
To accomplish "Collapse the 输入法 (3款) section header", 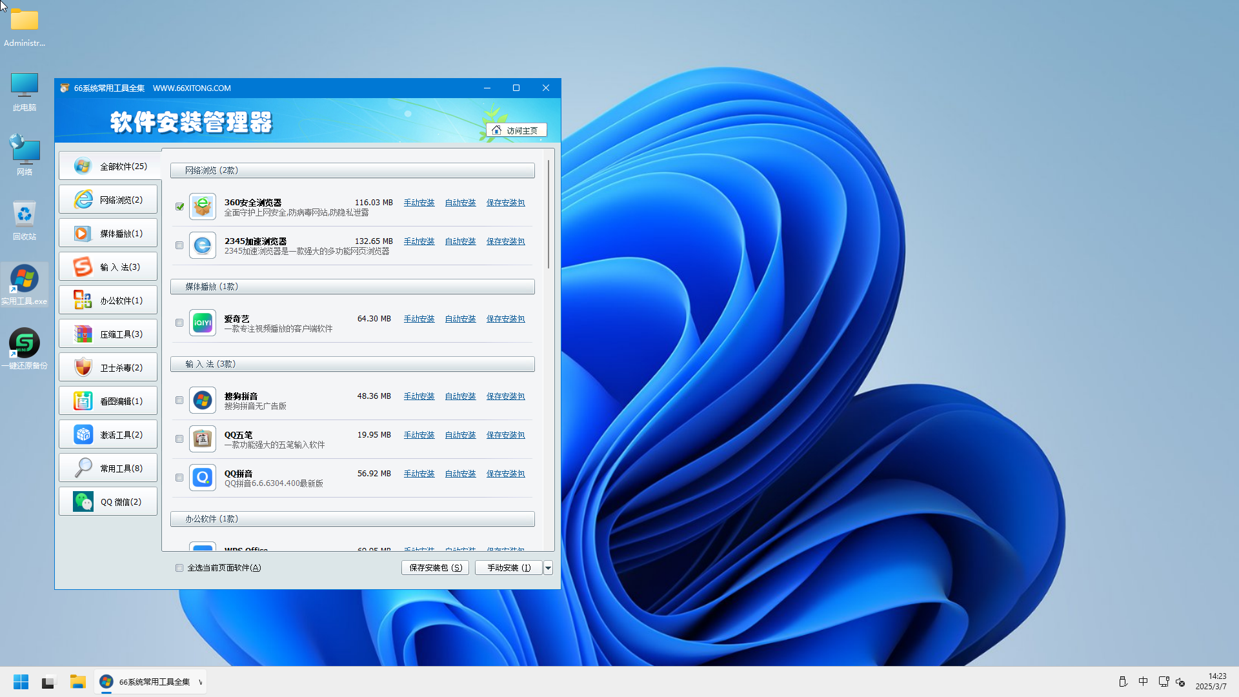I will [352, 364].
